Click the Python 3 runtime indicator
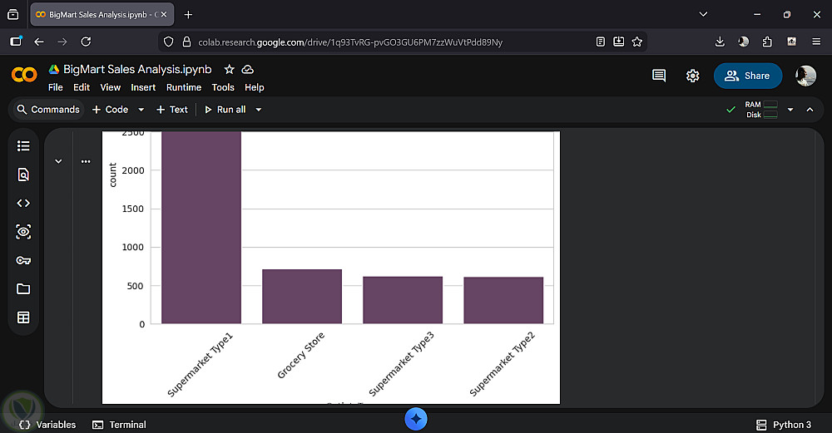832x433 pixels. pos(784,425)
